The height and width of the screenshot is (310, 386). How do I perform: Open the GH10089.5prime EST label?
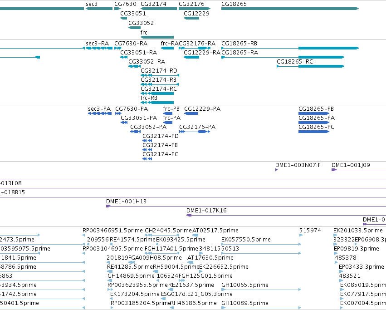tap(245, 303)
